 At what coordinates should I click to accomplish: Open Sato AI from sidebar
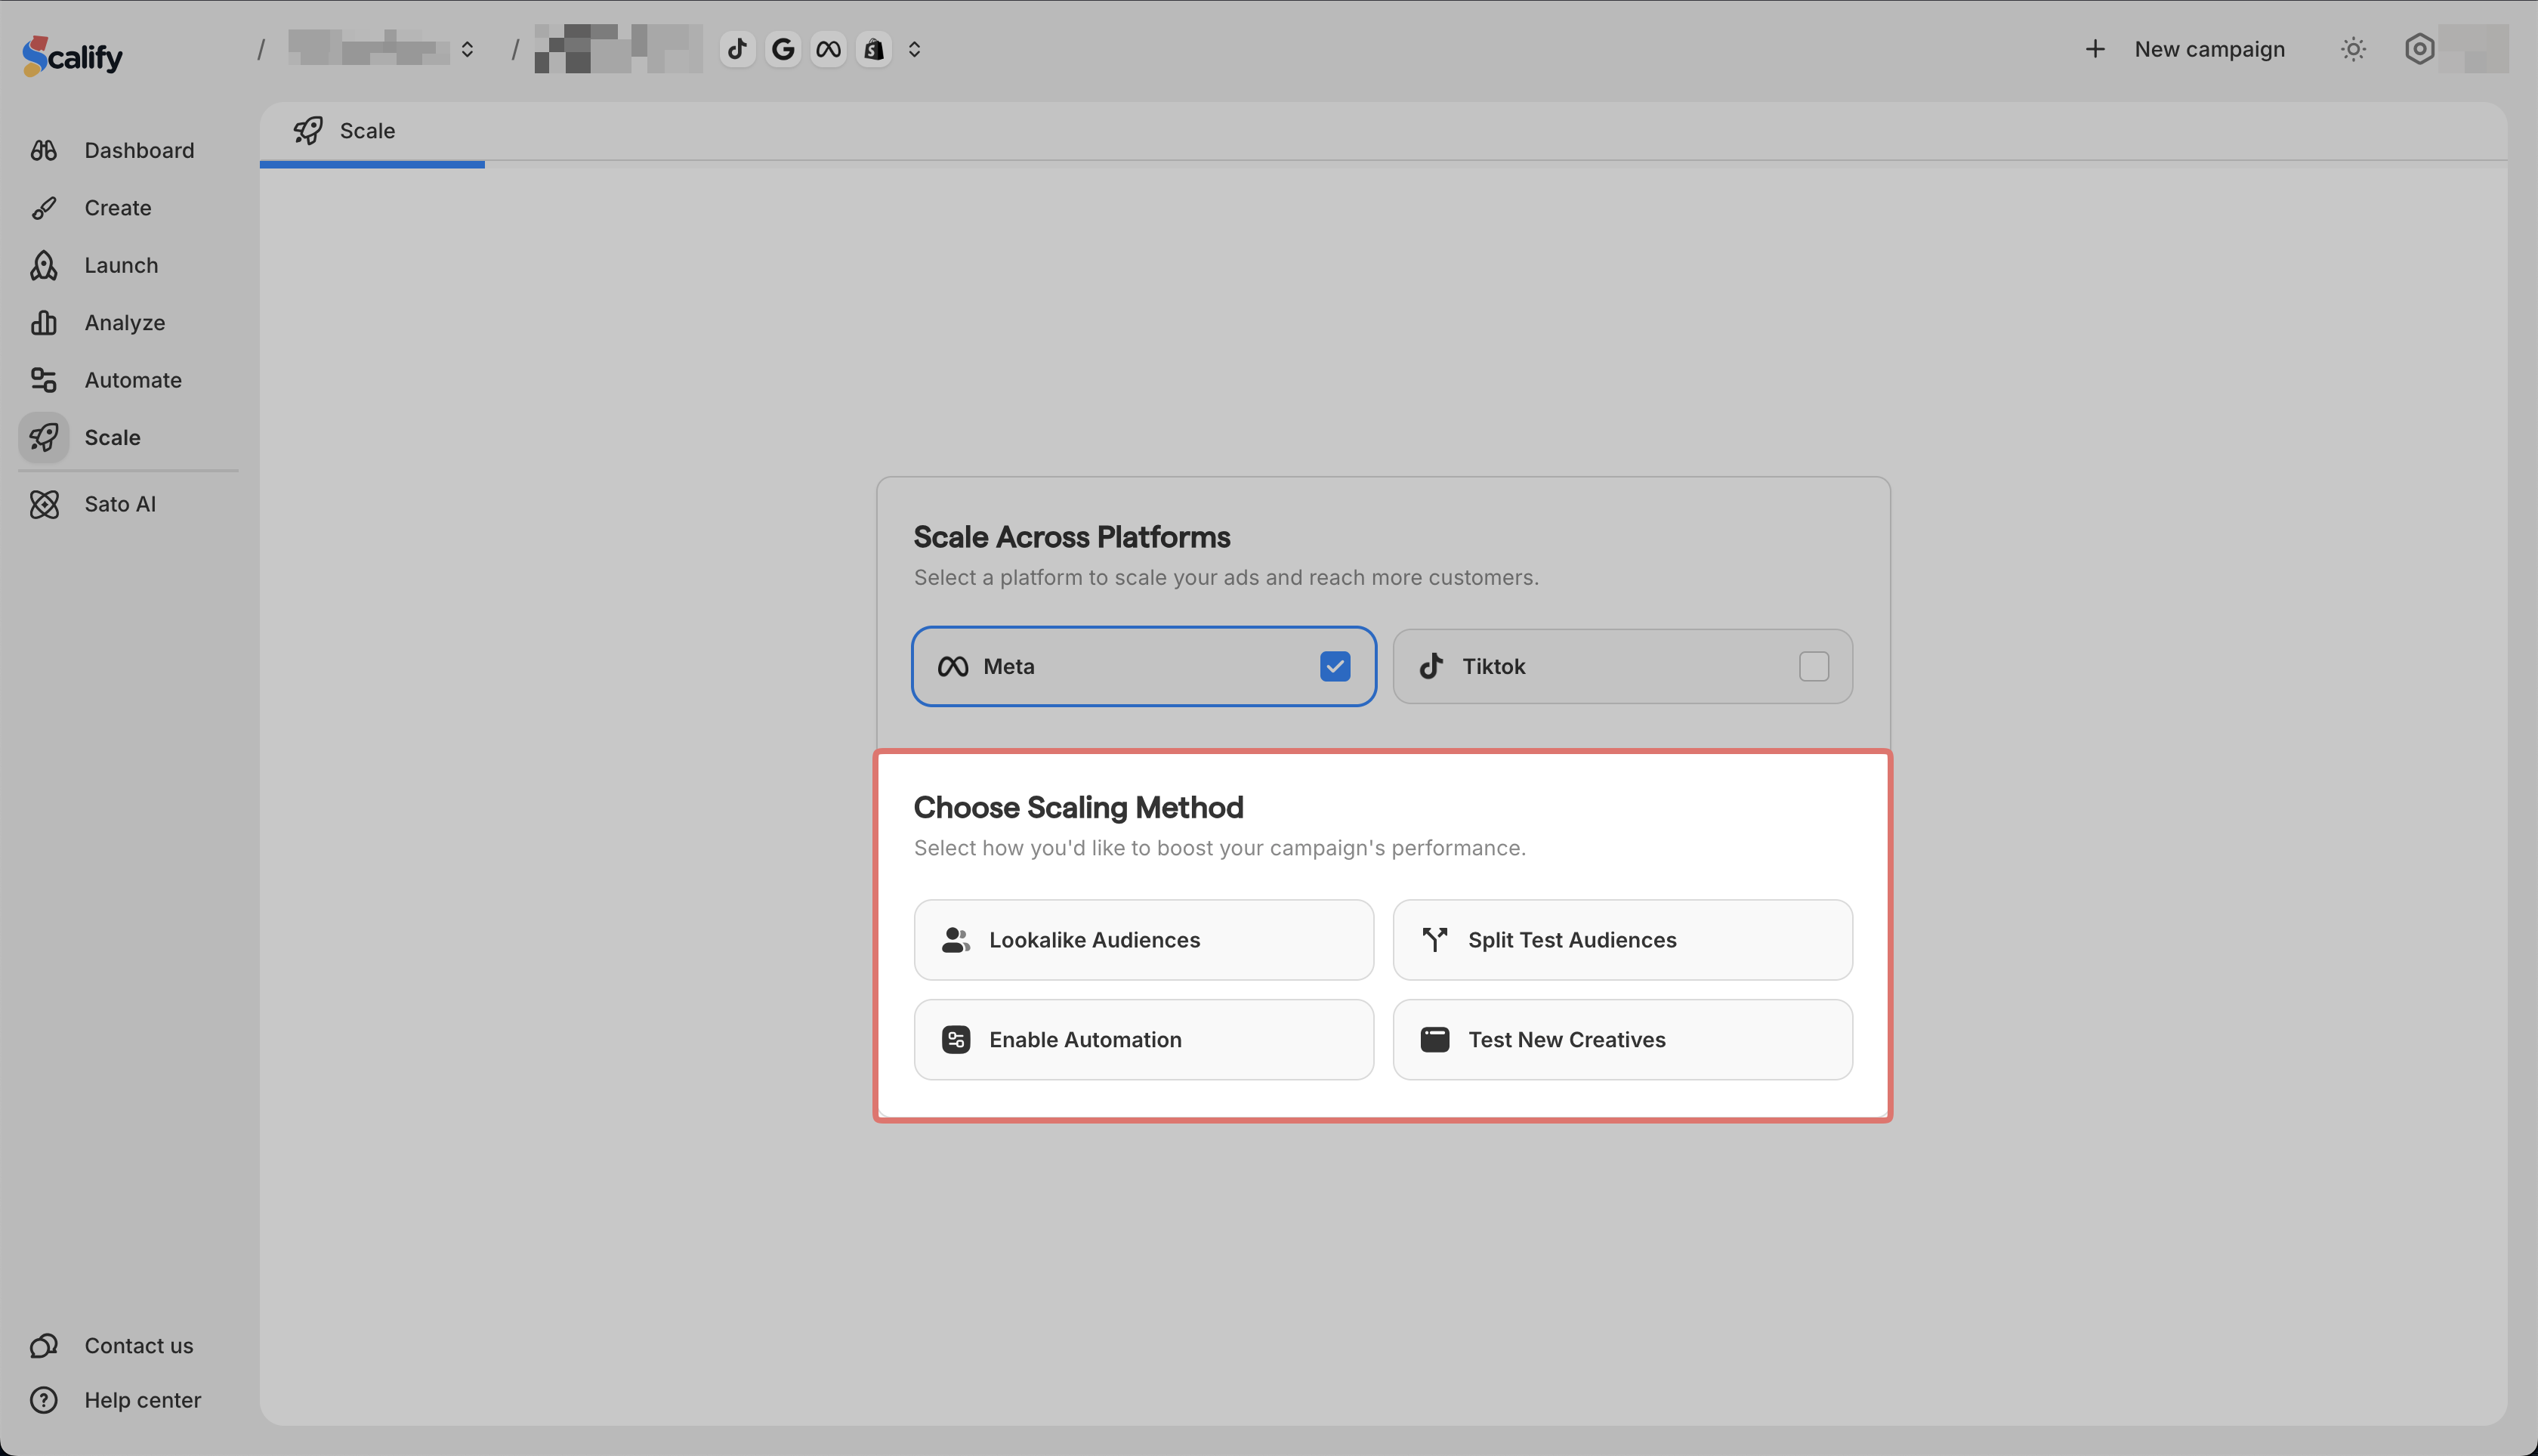coord(120,504)
